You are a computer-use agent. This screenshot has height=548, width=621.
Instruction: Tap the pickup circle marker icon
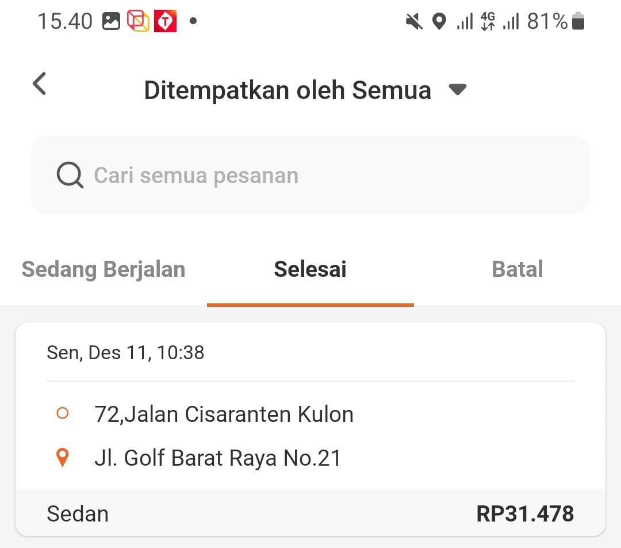(62, 413)
